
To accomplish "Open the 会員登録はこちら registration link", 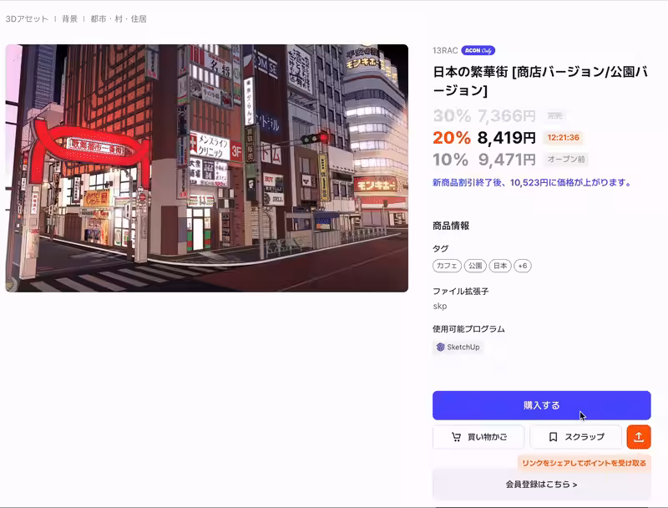I will (x=540, y=483).
